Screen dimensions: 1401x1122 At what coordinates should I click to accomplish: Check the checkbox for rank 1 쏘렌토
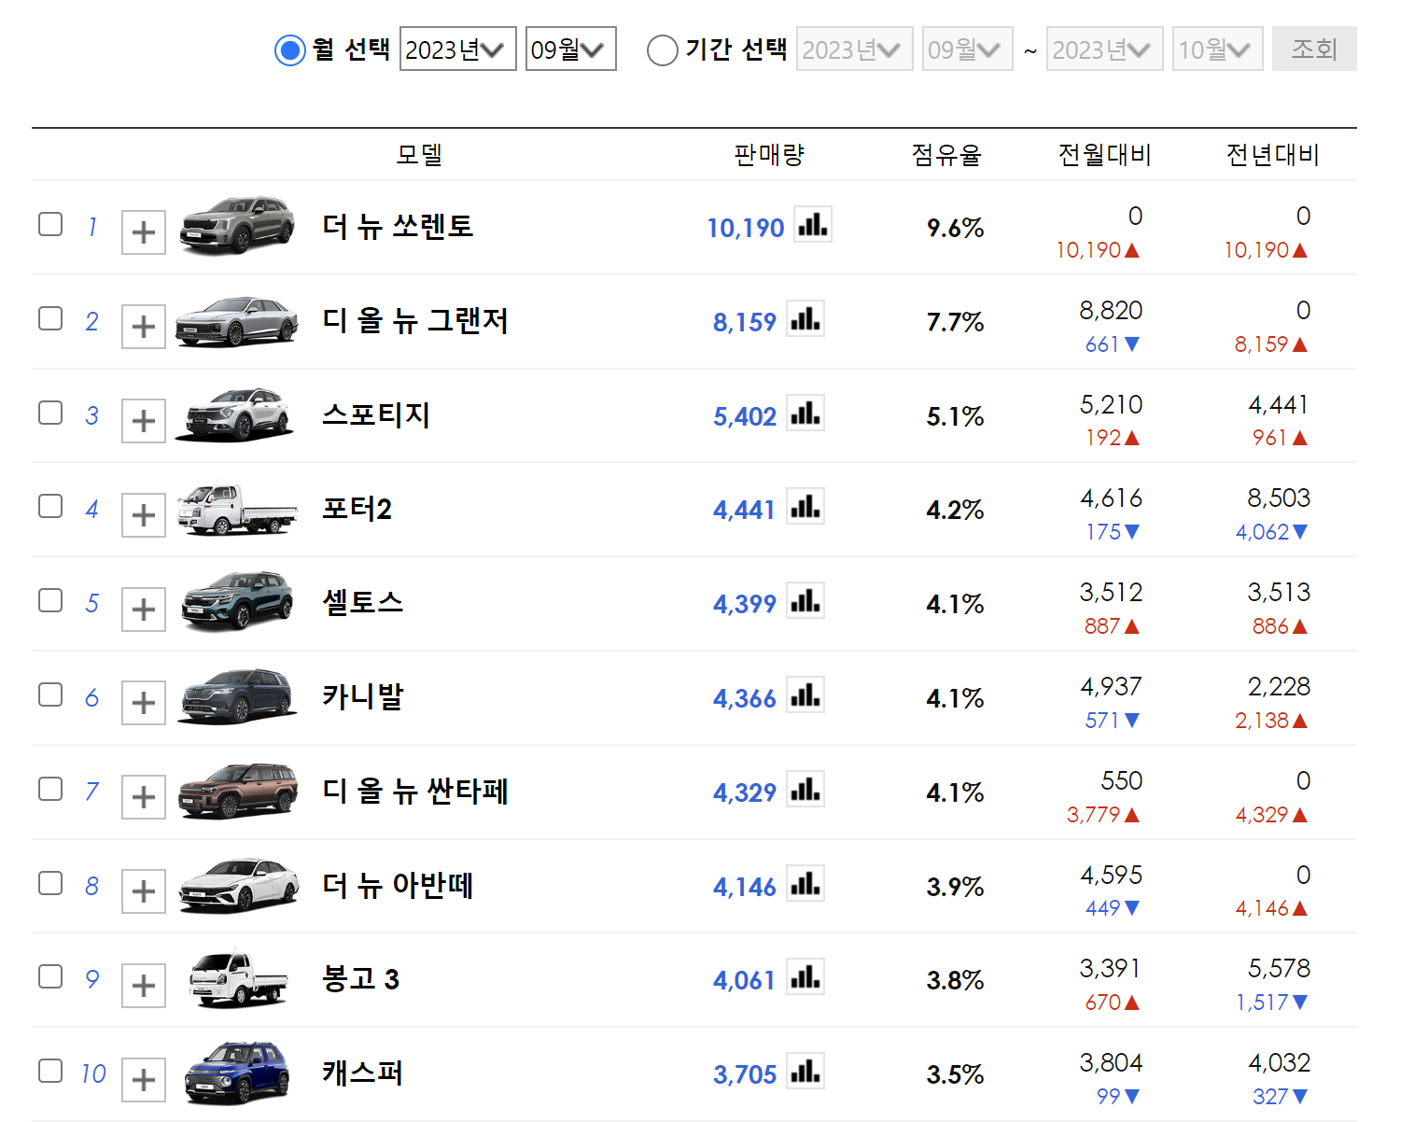point(50,224)
